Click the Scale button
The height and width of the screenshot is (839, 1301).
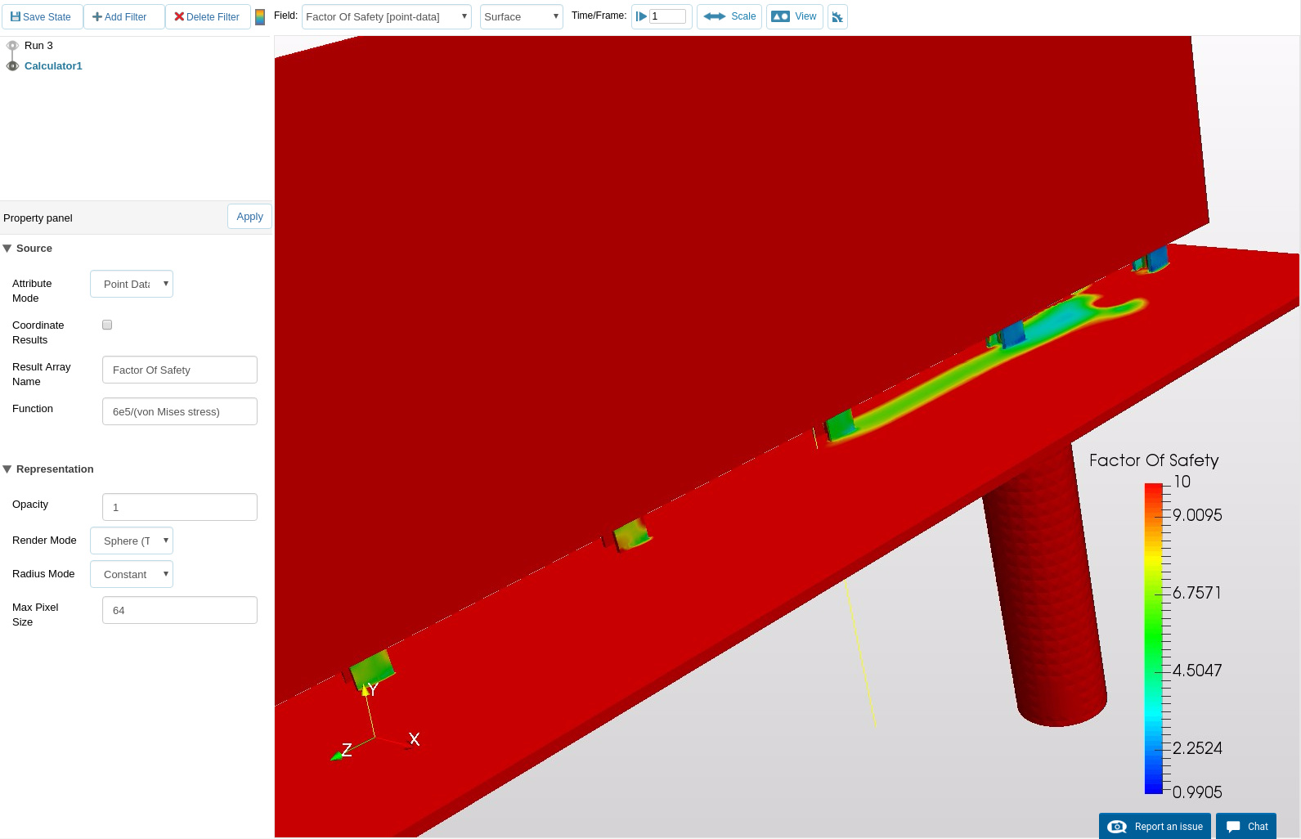point(729,16)
